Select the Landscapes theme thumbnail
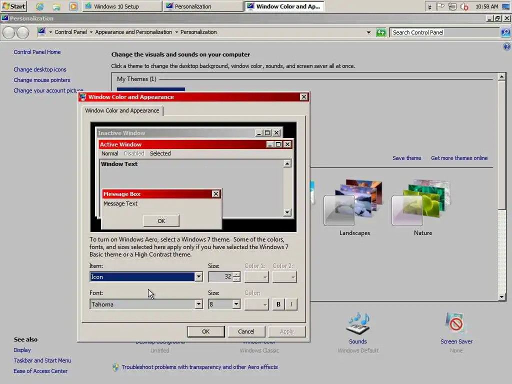The width and height of the screenshot is (512, 384). click(354, 202)
